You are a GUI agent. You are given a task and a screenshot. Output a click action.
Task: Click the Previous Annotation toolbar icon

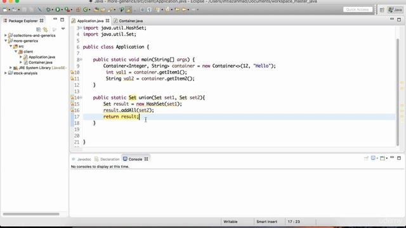click(x=167, y=10)
